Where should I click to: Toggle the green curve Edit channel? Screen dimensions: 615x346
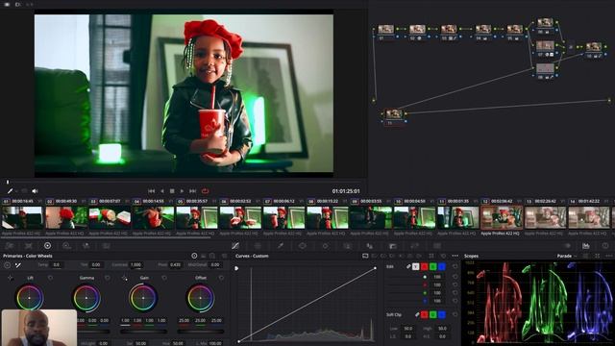pyautogui.click(x=433, y=267)
